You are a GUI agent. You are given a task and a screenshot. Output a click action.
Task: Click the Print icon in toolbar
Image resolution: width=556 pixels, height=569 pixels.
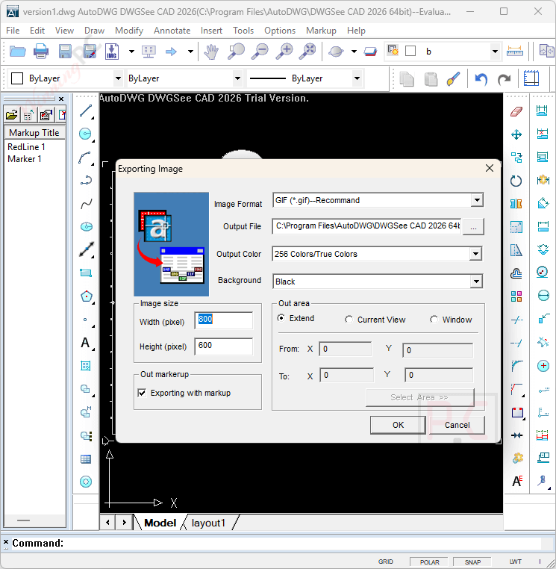41,52
